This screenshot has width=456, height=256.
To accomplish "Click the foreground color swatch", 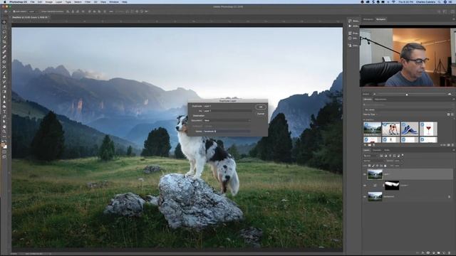I will (x=3, y=145).
